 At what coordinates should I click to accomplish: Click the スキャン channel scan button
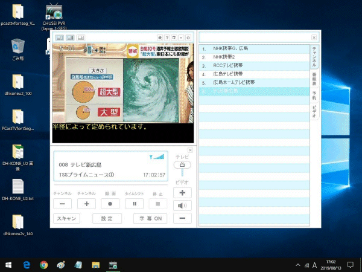(66, 219)
